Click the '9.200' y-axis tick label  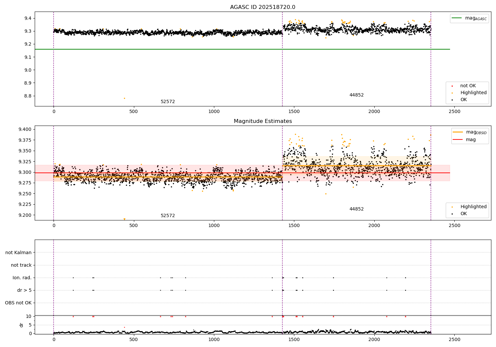coord(25,215)
